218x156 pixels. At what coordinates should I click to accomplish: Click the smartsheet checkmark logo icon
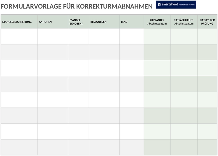tap(159, 5)
